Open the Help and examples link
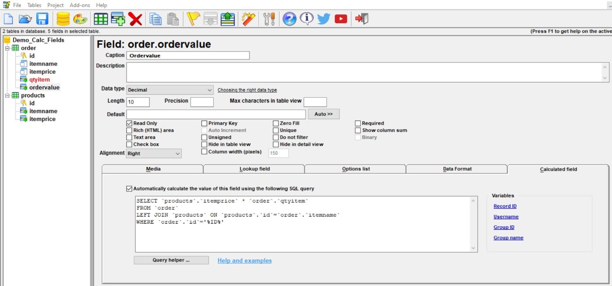Viewport: 612px width, 286px height. tap(244, 261)
